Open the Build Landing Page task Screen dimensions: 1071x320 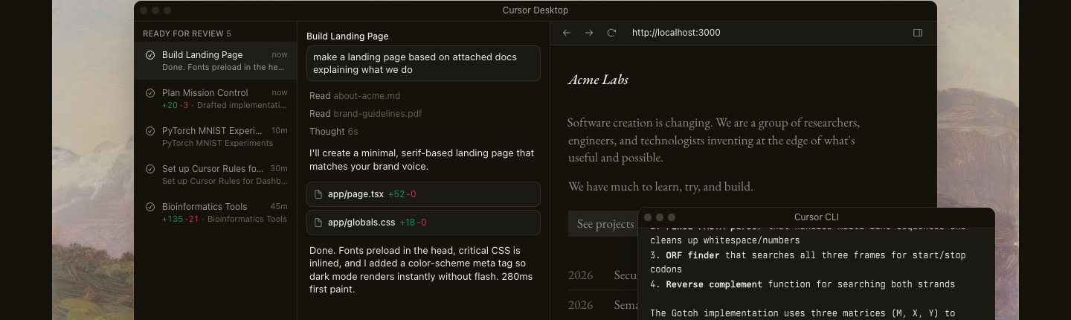click(216, 60)
